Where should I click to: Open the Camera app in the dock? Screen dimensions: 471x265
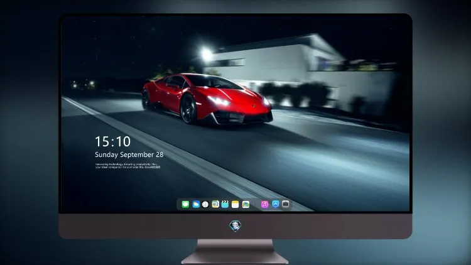(x=286, y=204)
